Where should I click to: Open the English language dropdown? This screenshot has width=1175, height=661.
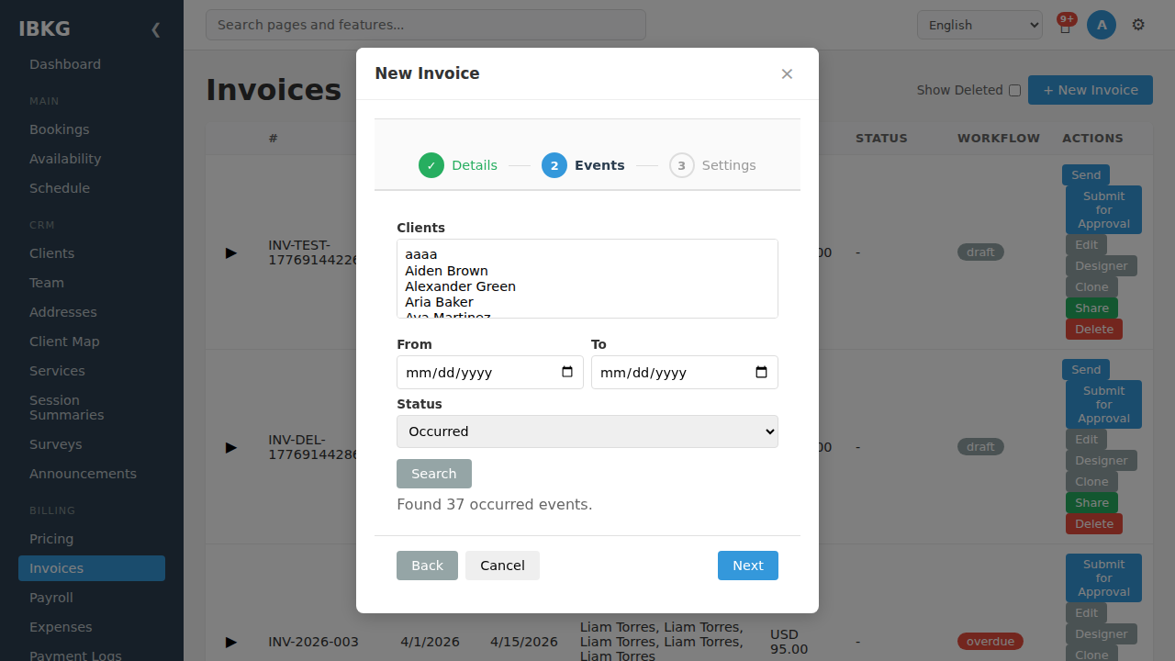pos(979,25)
